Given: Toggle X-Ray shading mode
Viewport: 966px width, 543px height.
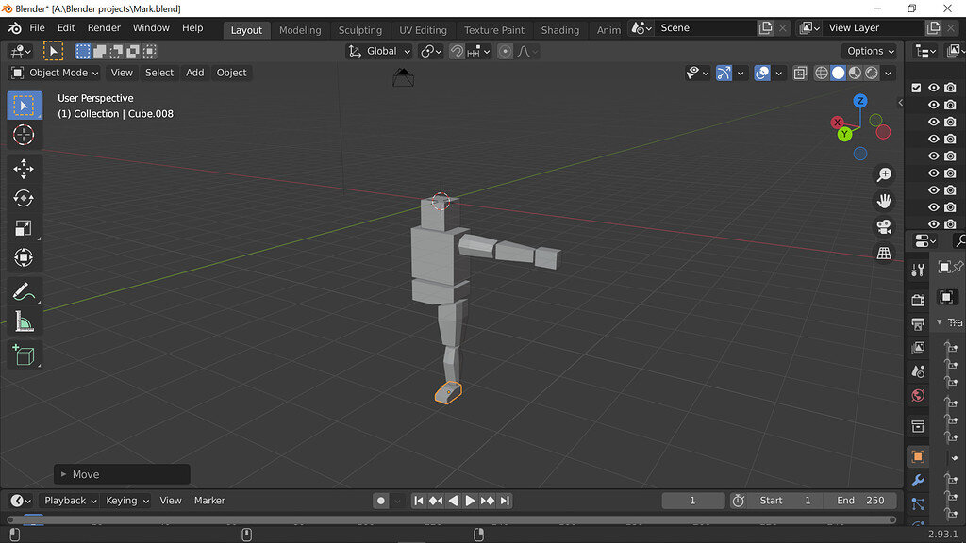Looking at the screenshot, I should point(800,73).
